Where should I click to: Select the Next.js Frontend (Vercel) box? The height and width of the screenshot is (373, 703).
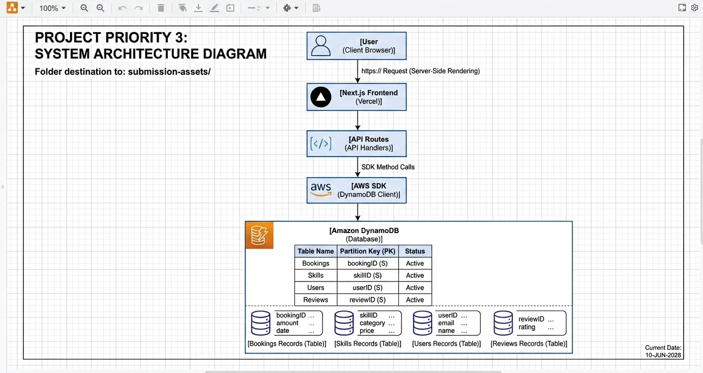click(356, 97)
